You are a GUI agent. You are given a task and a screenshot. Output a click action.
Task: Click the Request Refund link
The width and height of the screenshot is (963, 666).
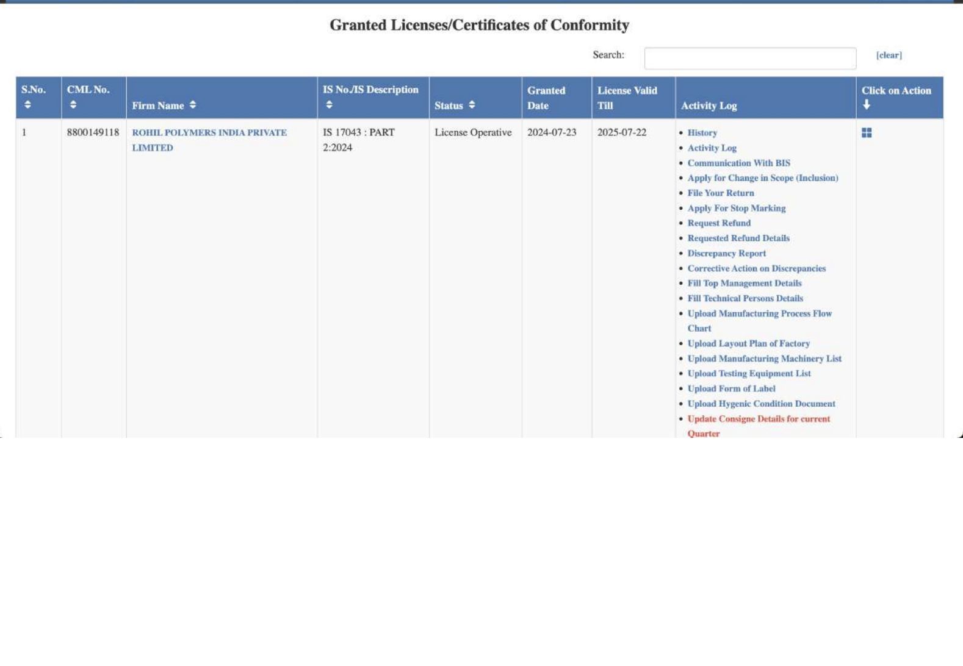[719, 223]
